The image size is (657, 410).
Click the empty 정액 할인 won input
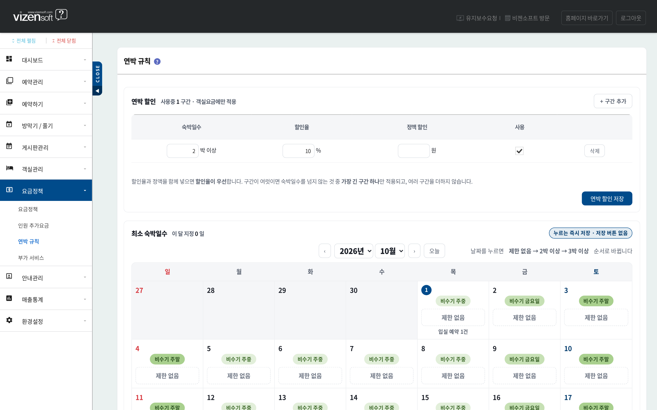[x=414, y=151]
